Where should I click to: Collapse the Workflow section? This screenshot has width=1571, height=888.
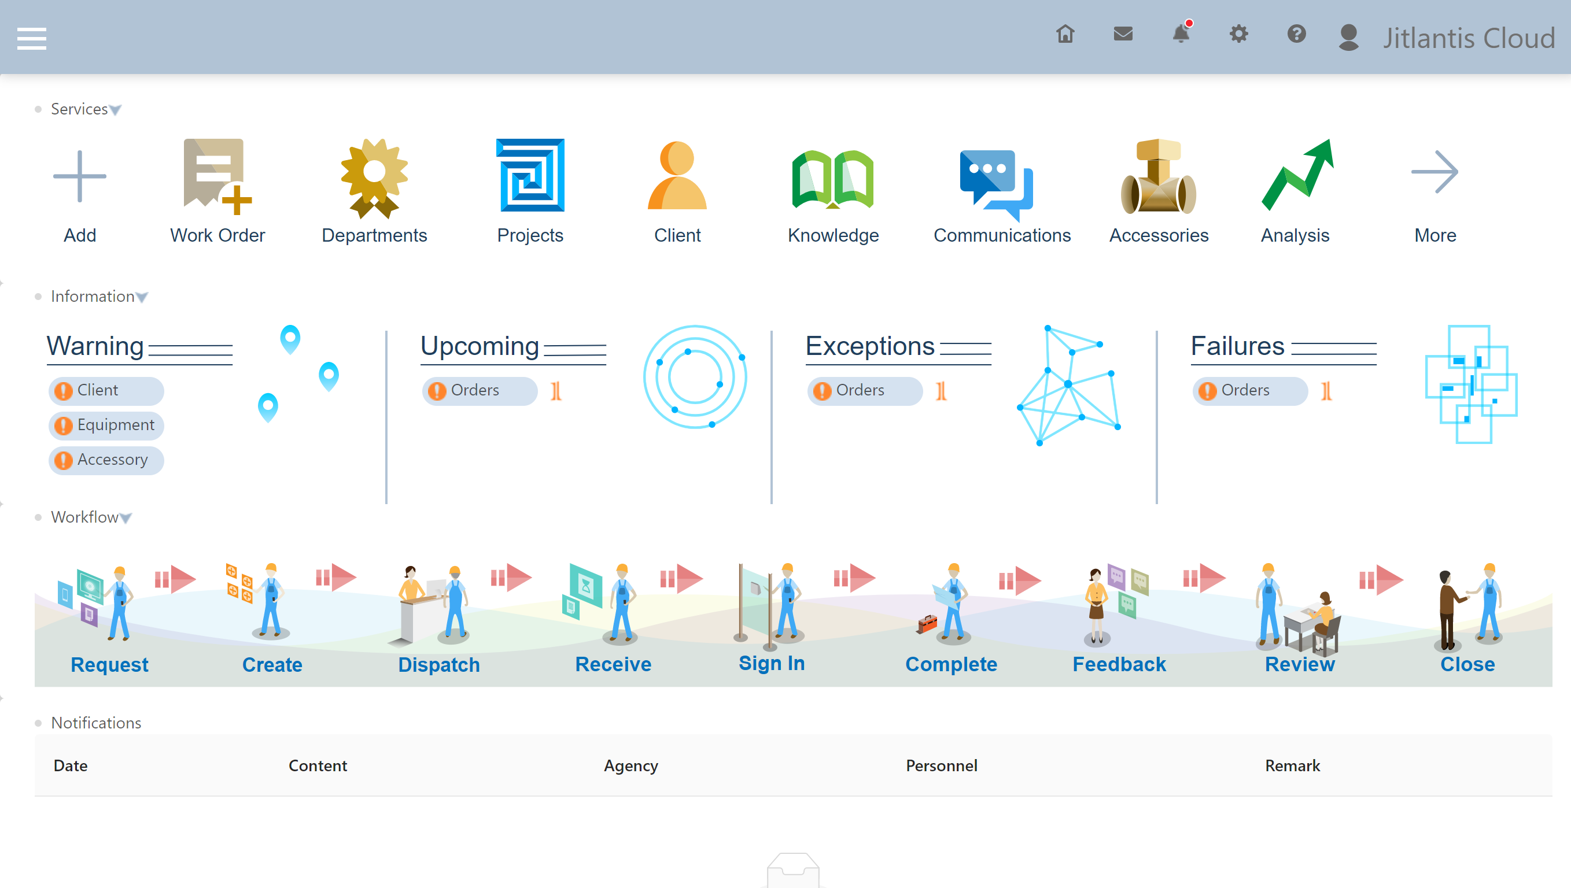pyautogui.click(x=126, y=519)
